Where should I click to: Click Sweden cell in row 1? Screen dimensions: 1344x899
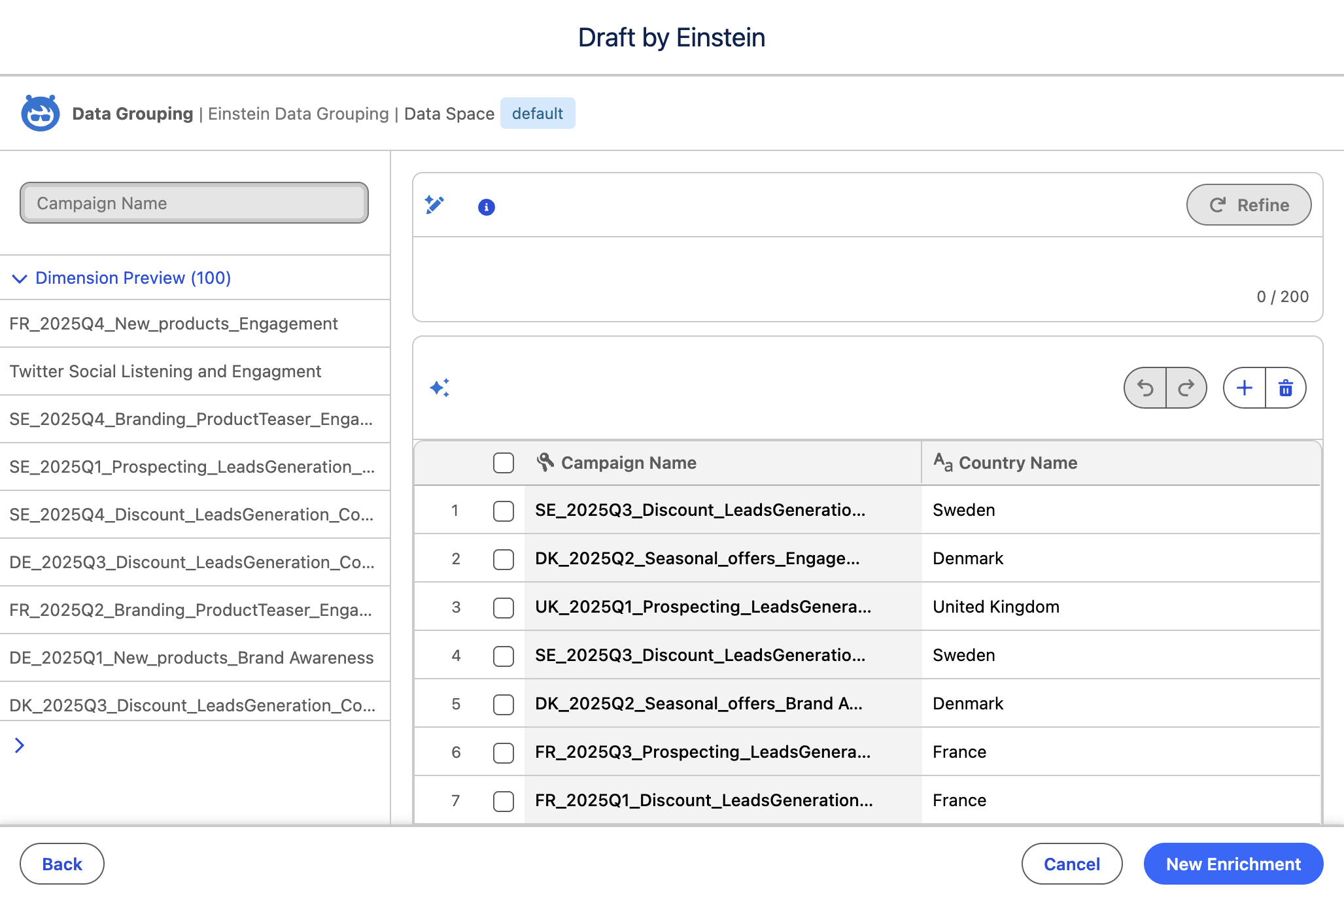[x=1121, y=510]
